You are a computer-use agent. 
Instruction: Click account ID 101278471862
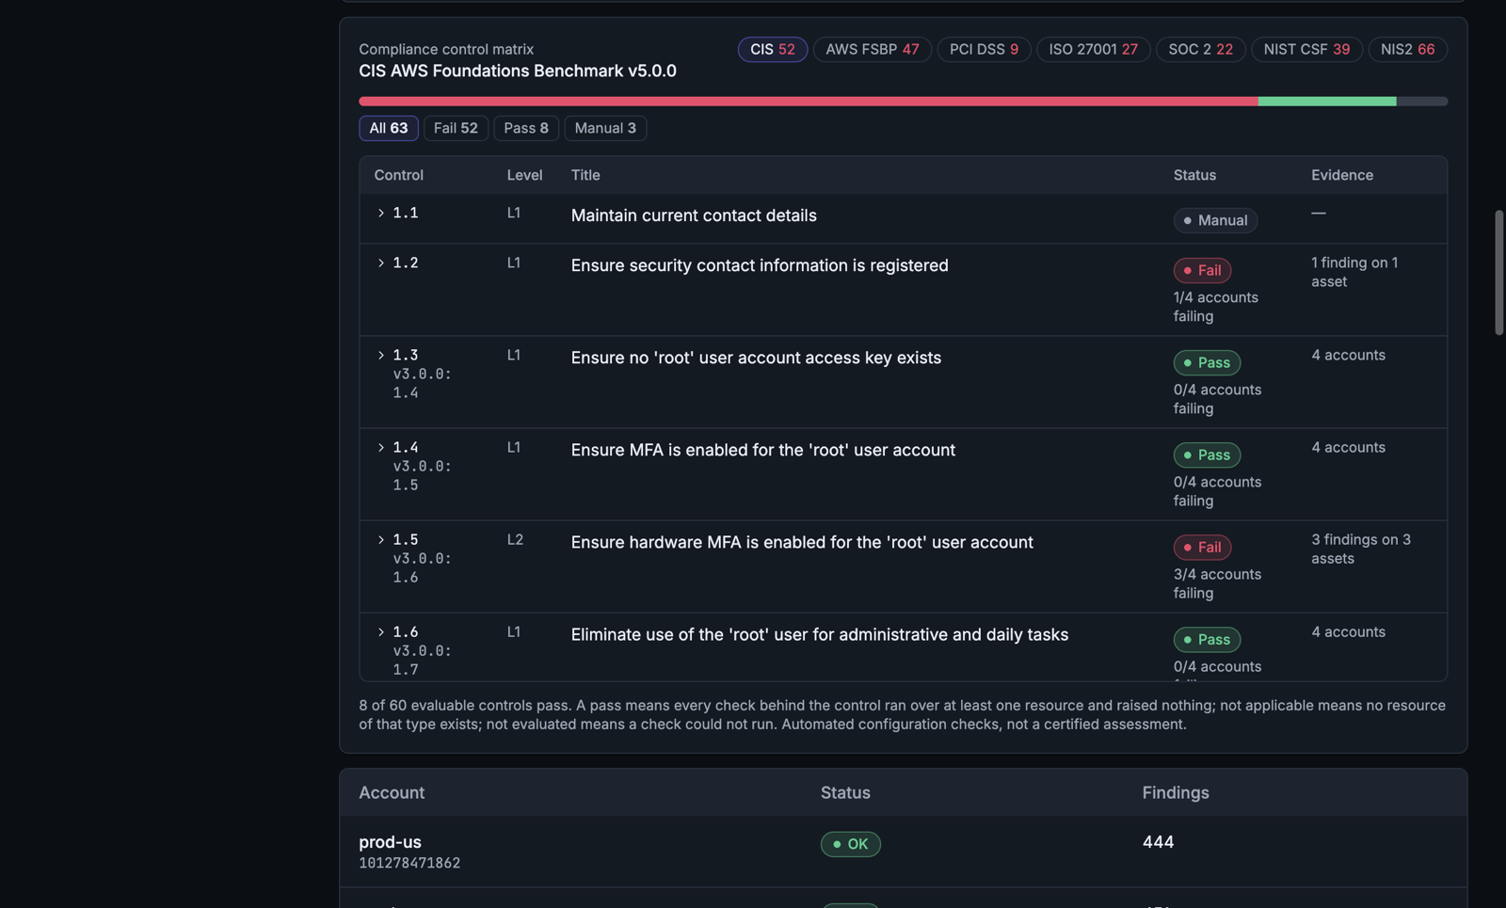click(409, 863)
